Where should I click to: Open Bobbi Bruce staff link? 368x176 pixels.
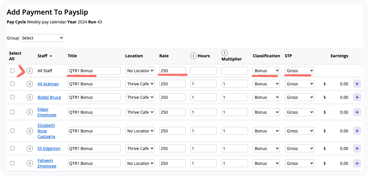tap(49, 97)
